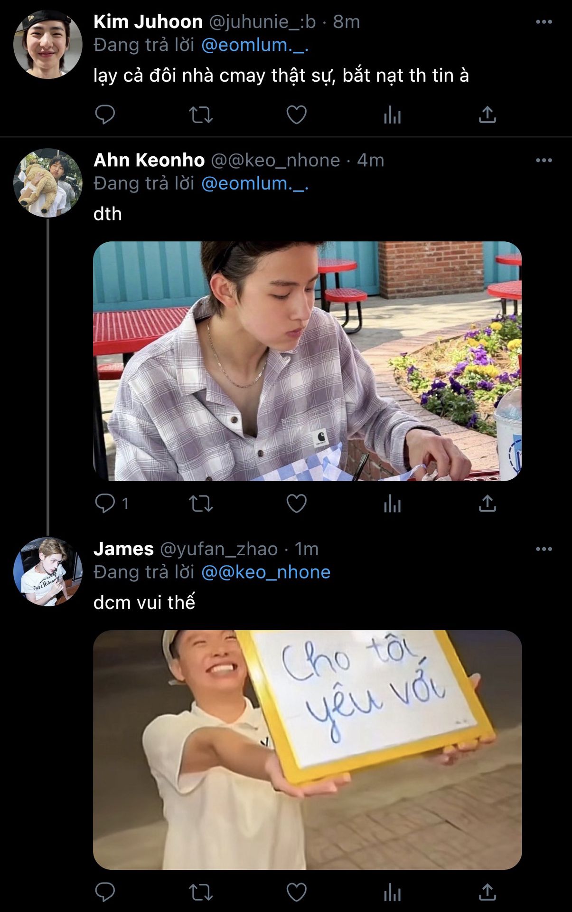Screen dimensions: 572x912
Task: Open more options on Kim Juhoon's tweet
Action: [544, 22]
